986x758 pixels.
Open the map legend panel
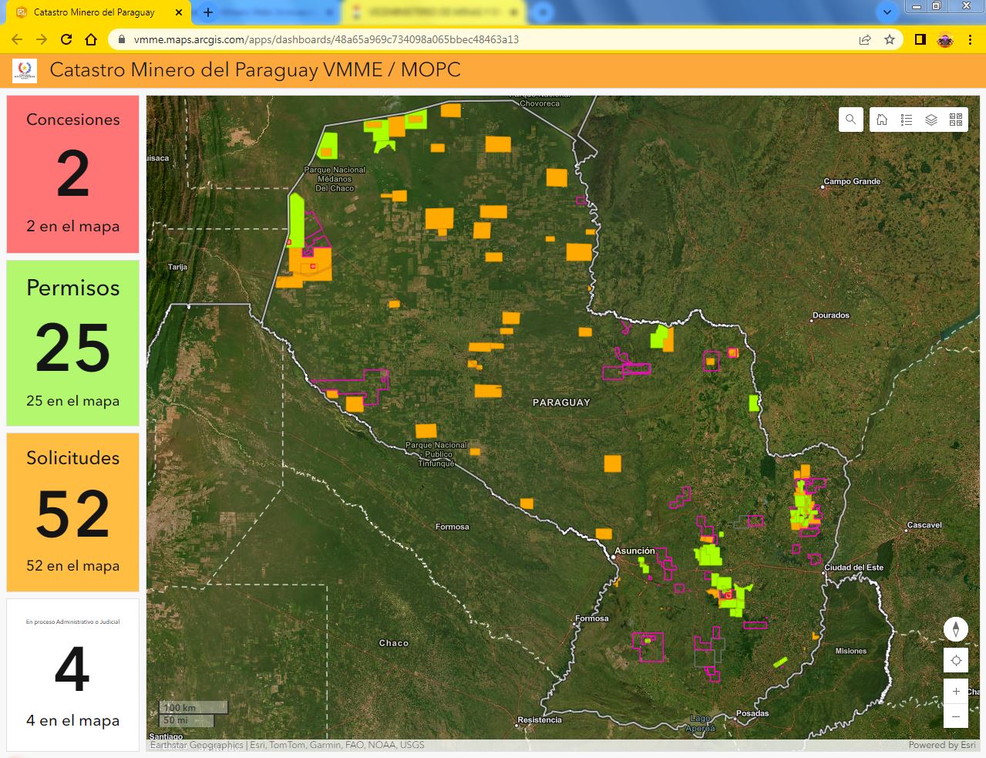click(x=907, y=120)
